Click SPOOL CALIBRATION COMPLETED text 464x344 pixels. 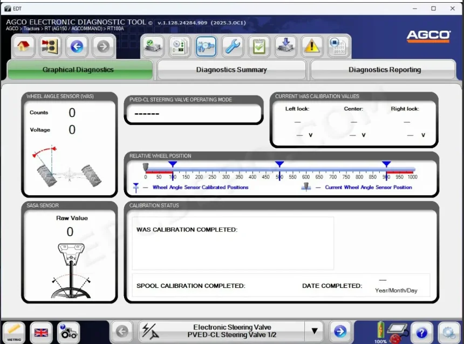click(x=191, y=286)
